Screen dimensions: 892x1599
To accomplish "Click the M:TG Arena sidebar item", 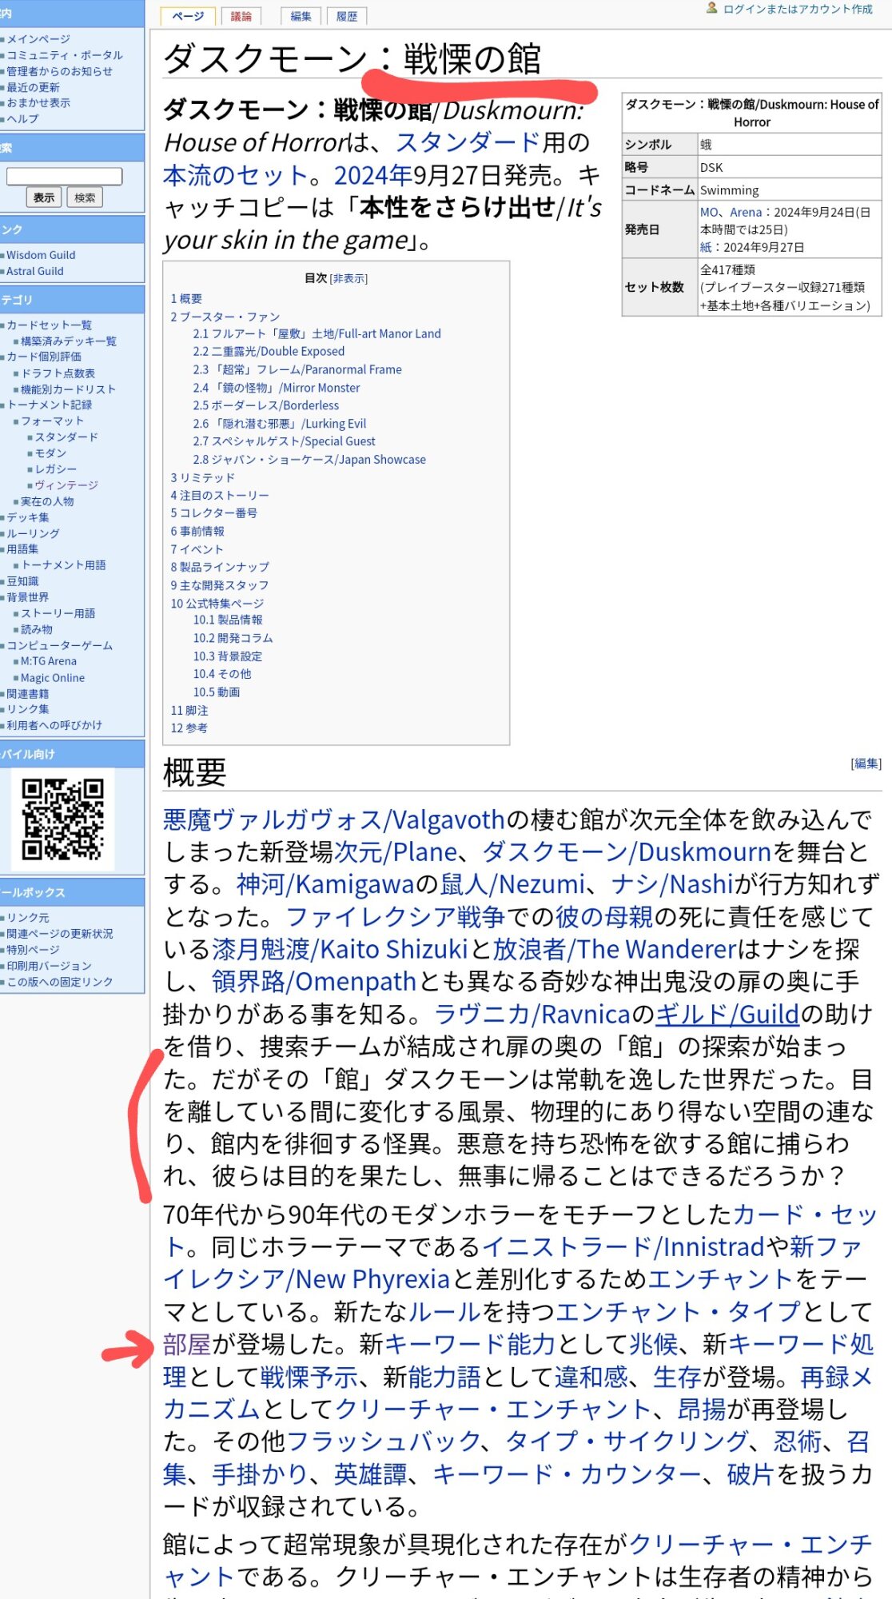I will tap(48, 661).
